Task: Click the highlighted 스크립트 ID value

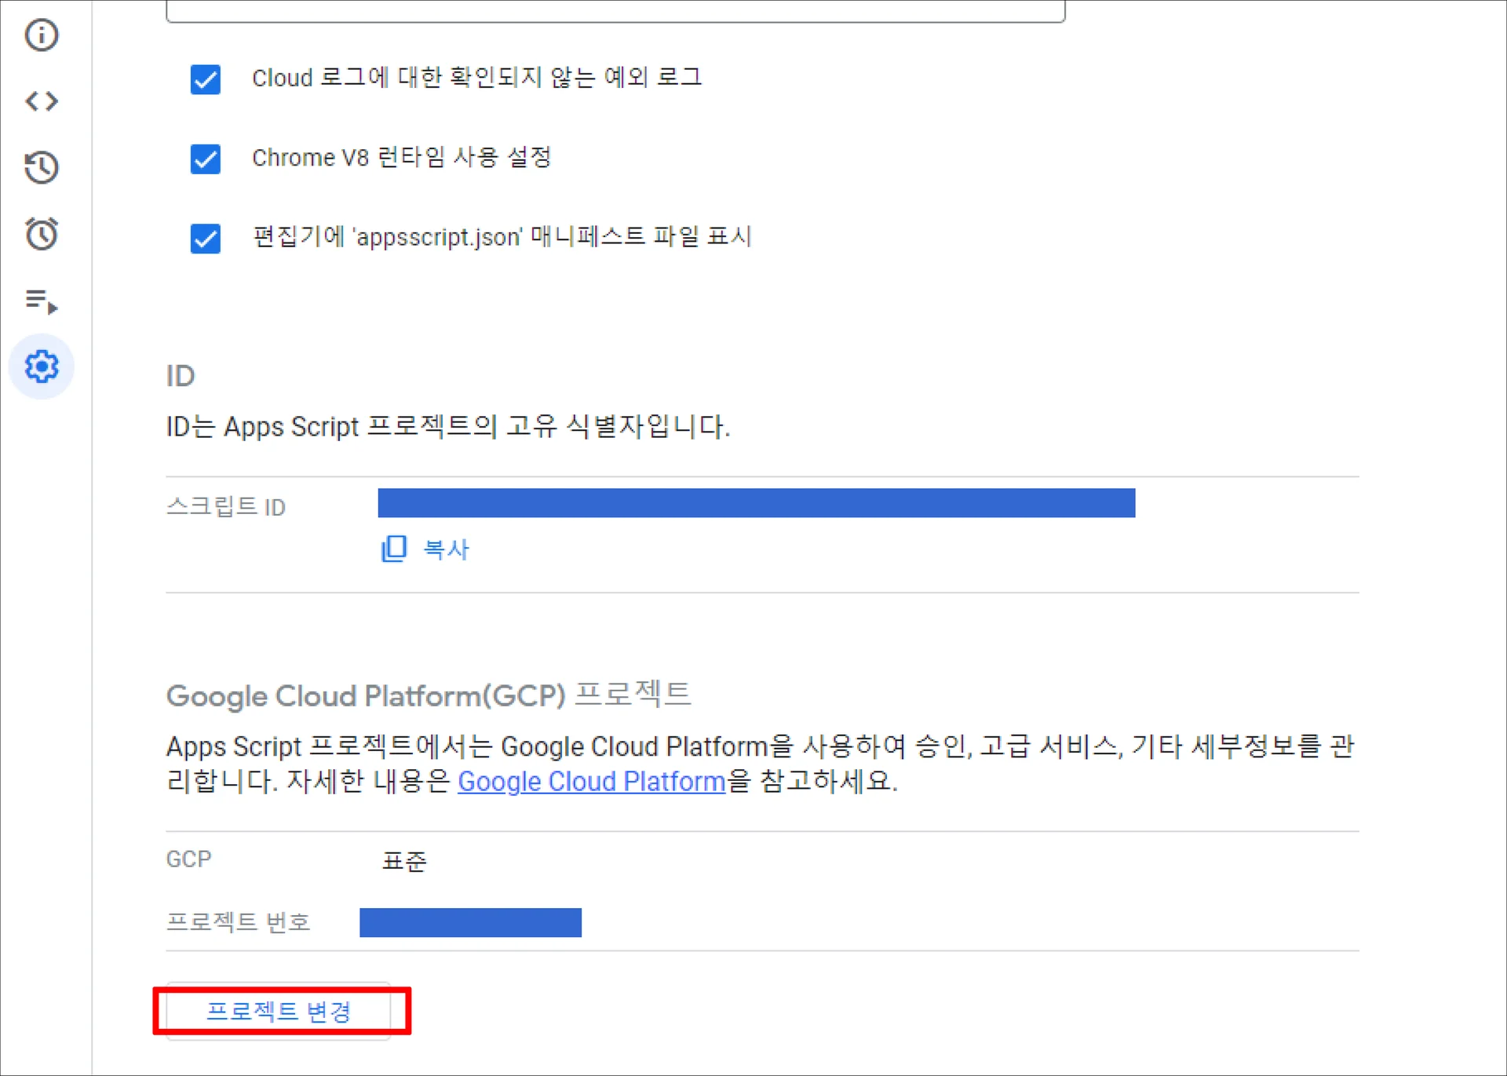Action: (x=756, y=503)
